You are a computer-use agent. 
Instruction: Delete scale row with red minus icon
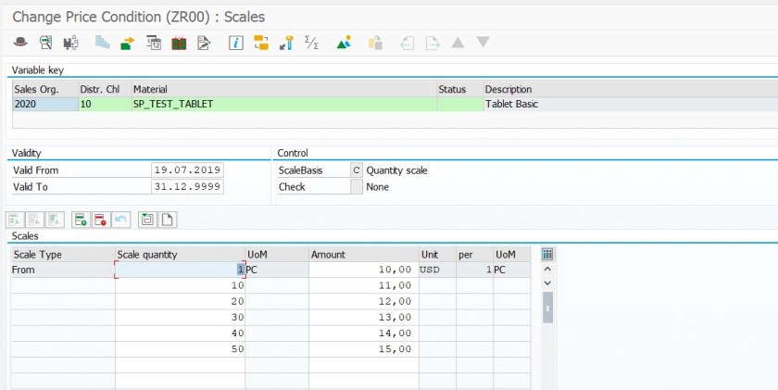100,220
